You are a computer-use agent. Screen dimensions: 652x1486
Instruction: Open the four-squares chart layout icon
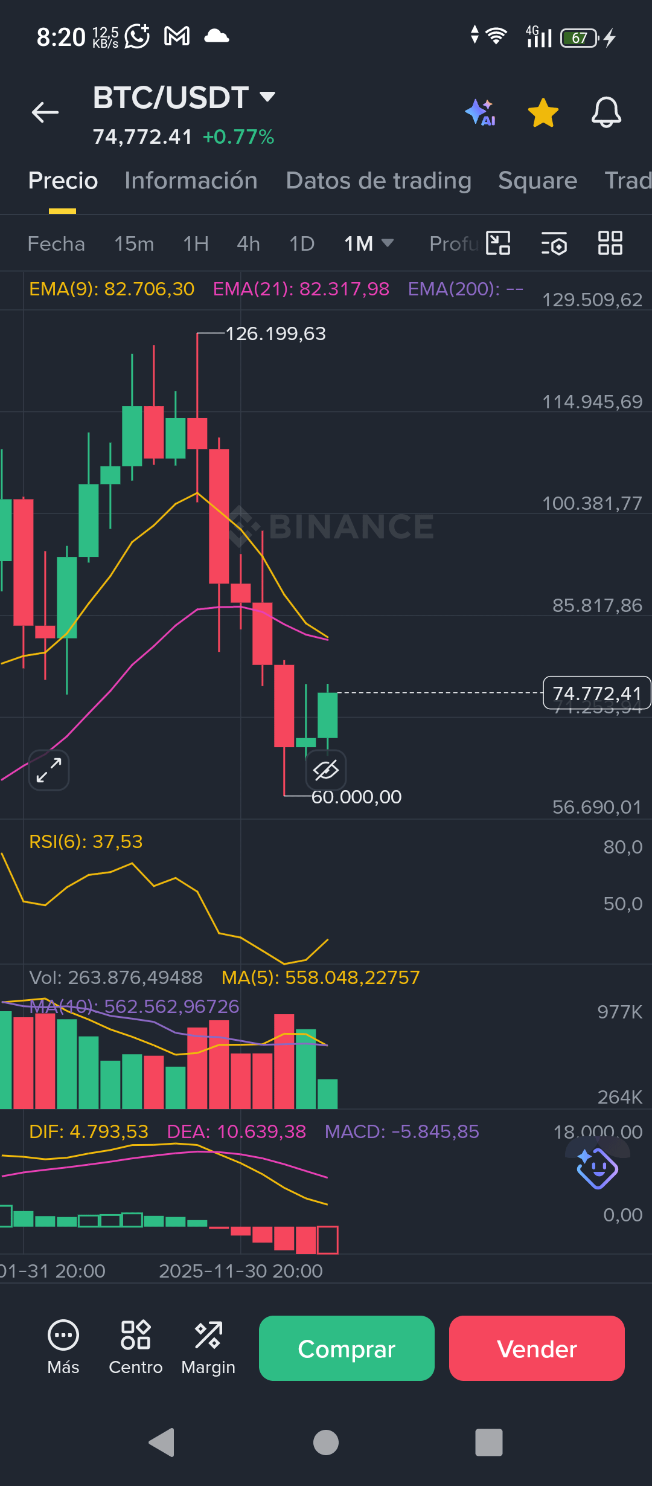(x=610, y=243)
